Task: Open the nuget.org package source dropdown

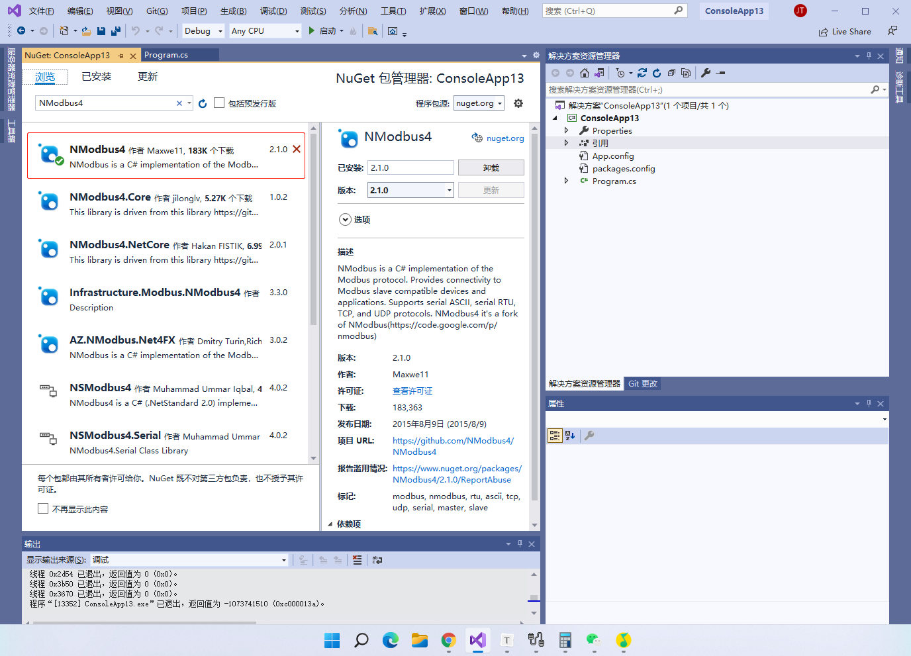Action: 479,103
